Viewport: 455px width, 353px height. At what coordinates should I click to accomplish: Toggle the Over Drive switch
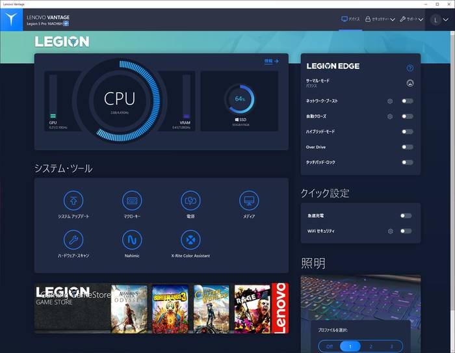[x=407, y=147]
